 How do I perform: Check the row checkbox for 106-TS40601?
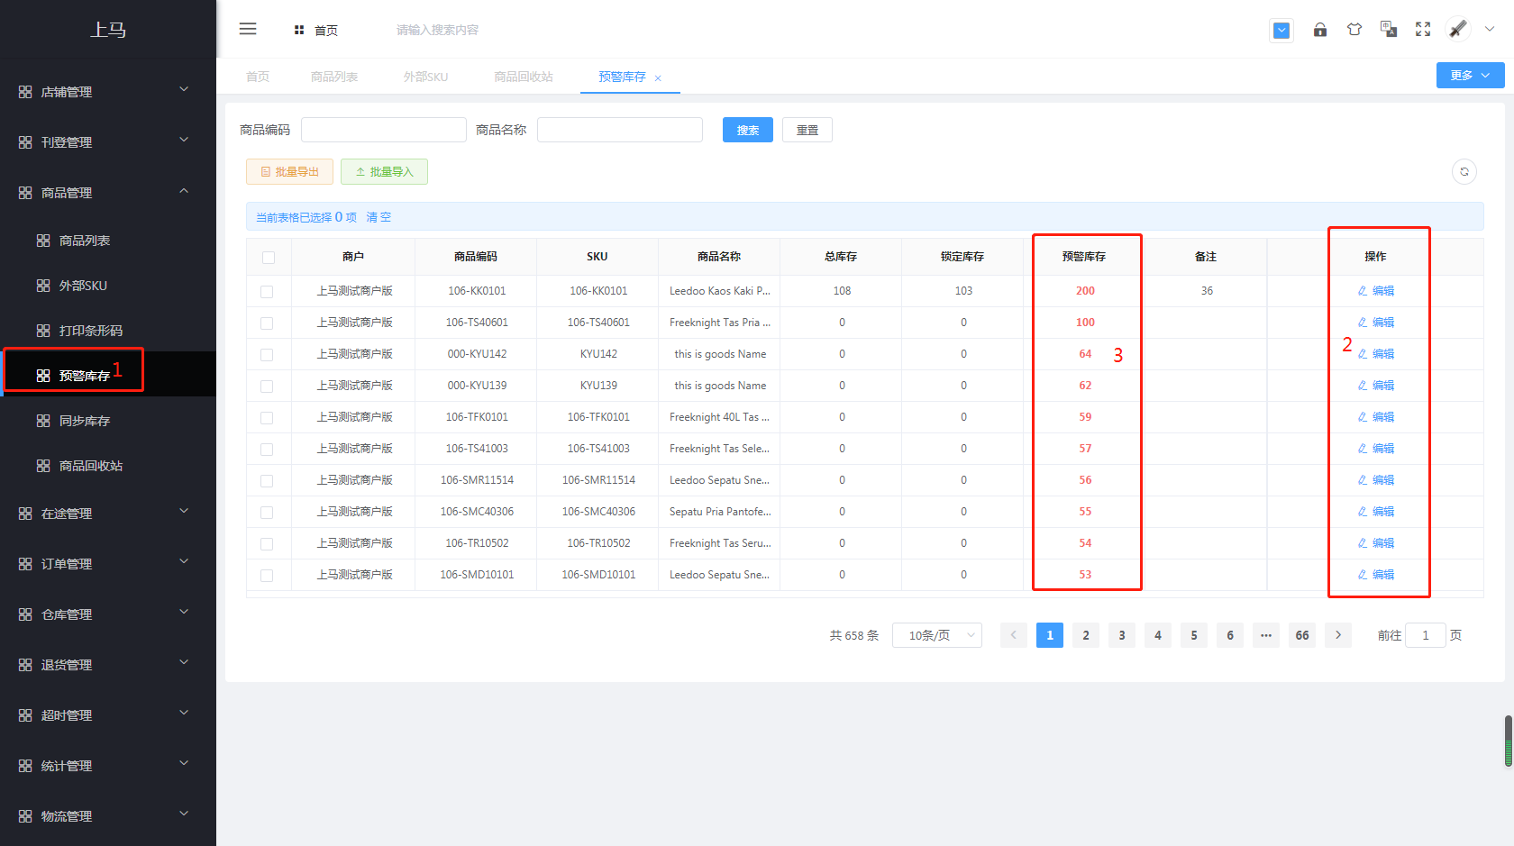point(267,323)
